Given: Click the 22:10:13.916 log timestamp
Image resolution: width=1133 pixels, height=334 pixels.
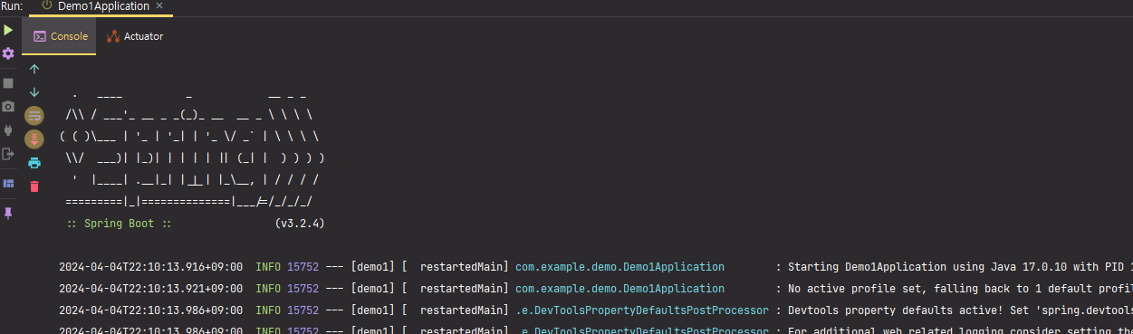Looking at the screenshot, I should tap(150, 267).
